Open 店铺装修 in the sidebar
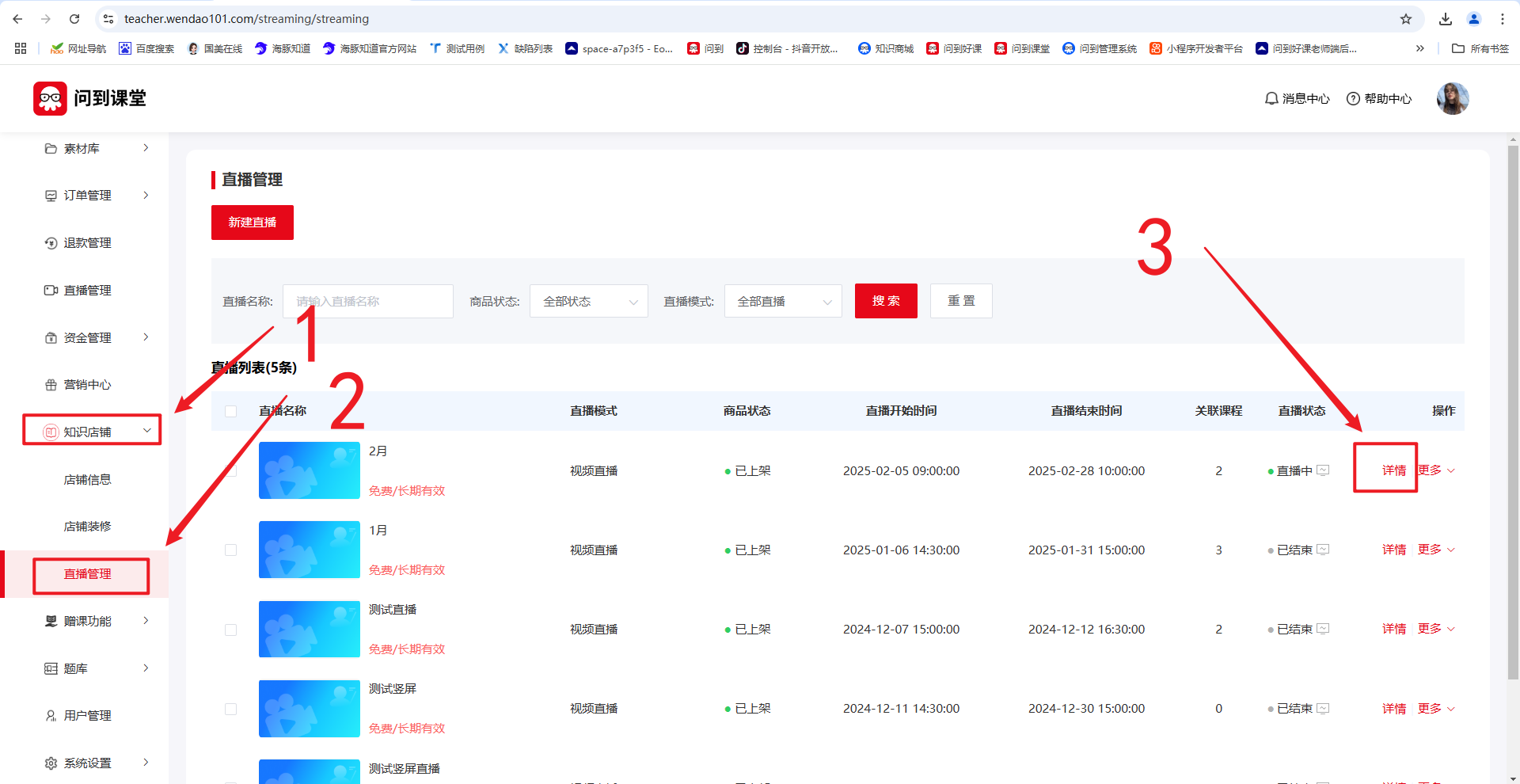This screenshot has height=784, width=1520. click(87, 527)
